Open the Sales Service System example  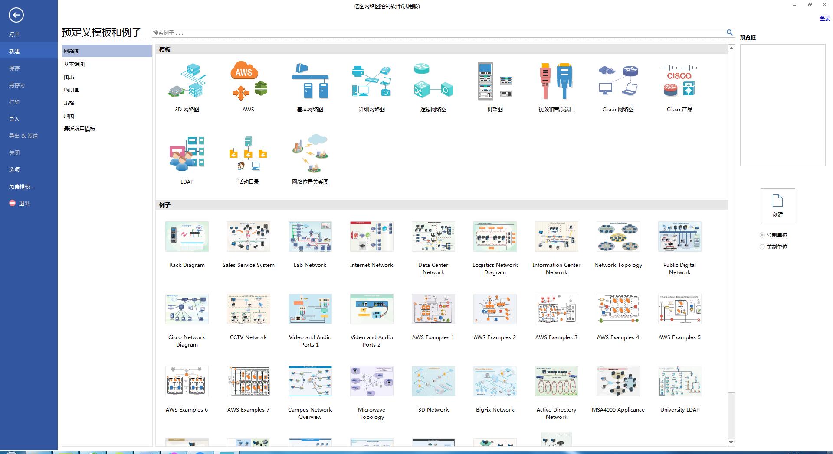coord(249,237)
